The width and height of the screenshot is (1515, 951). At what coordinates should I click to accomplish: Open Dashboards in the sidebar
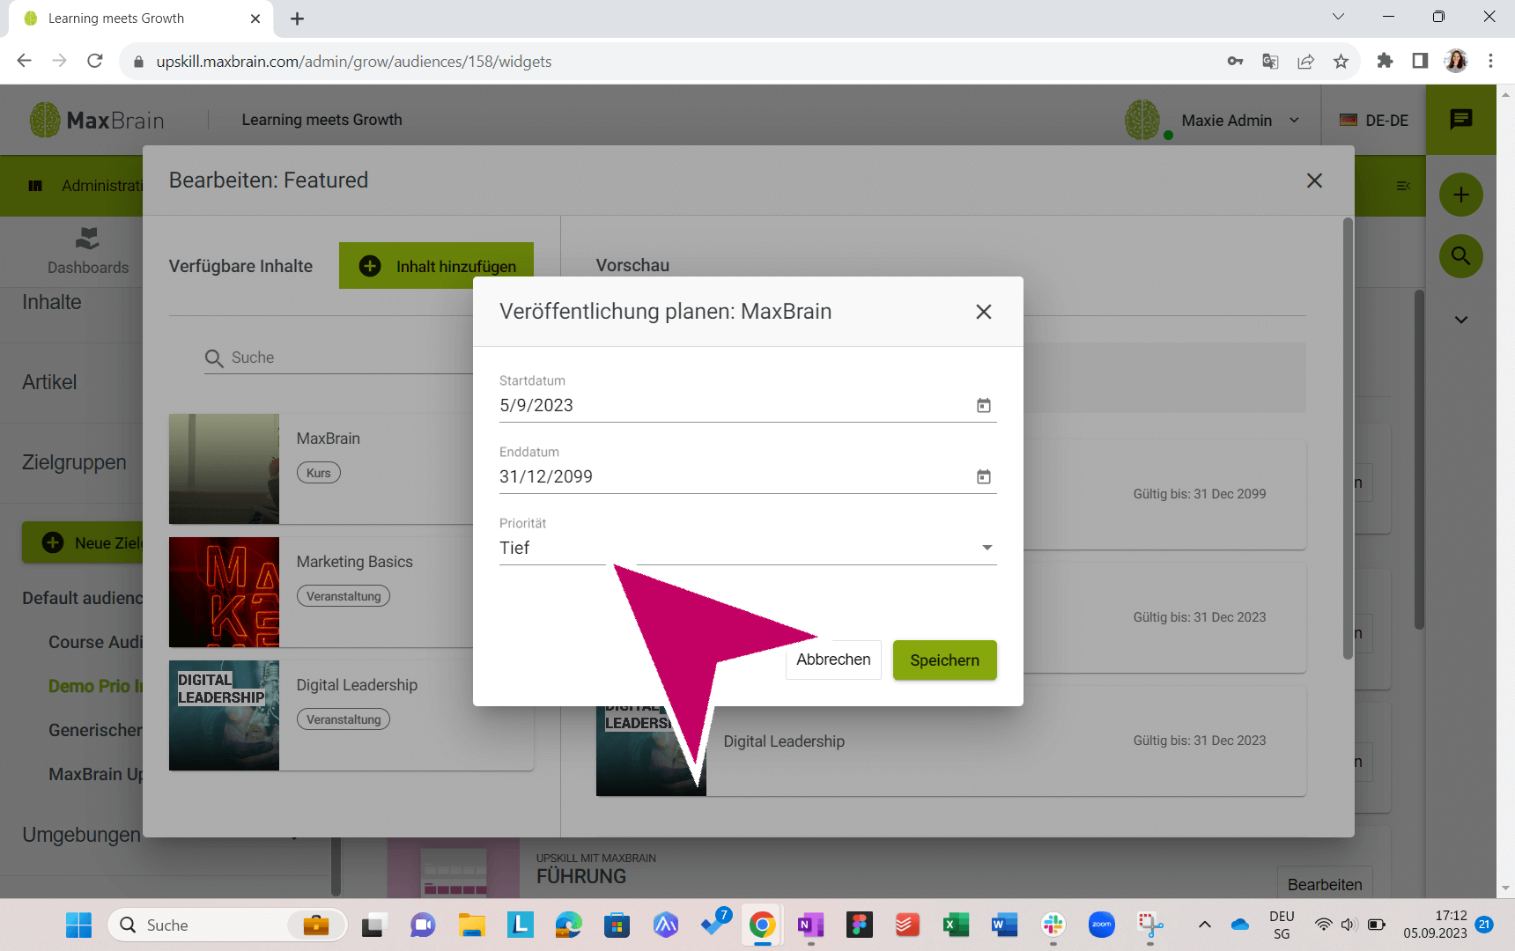(88, 252)
